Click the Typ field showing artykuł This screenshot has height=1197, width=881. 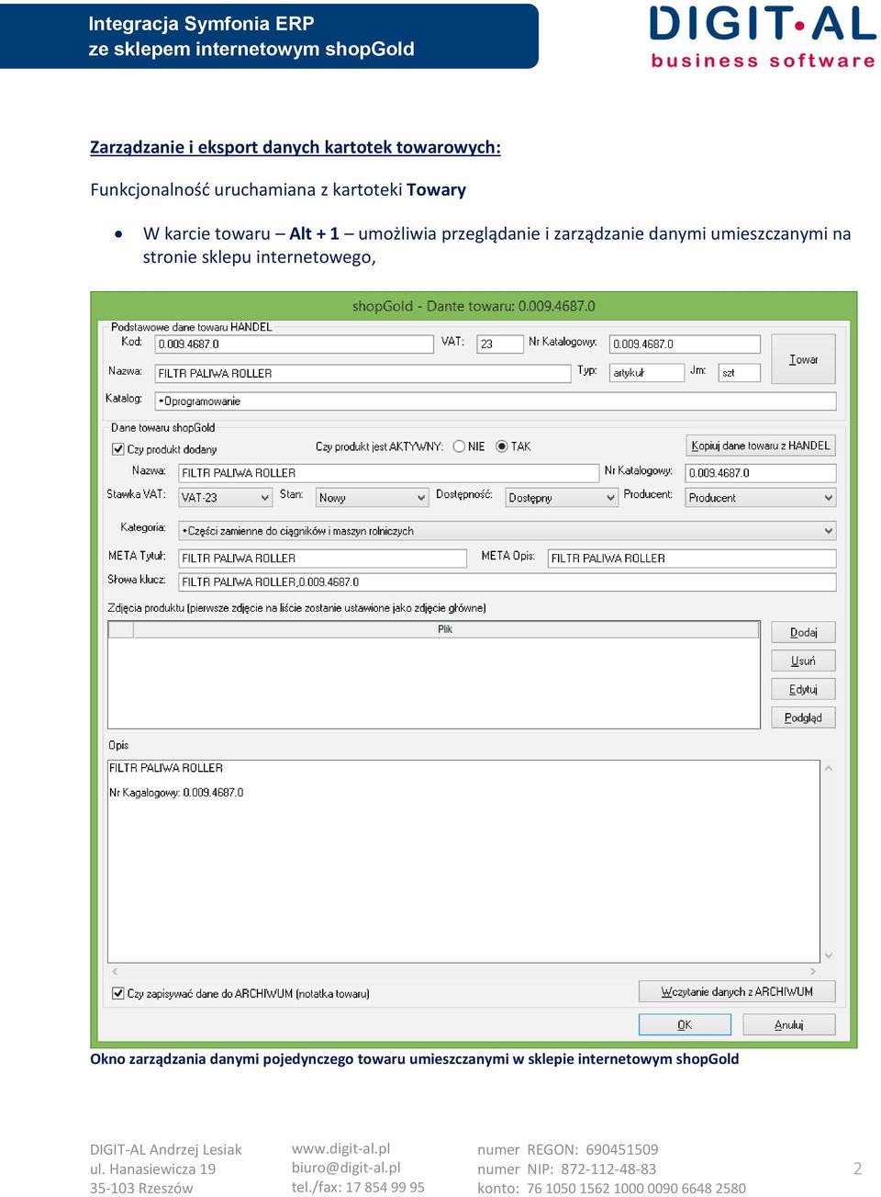click(647, 372)
